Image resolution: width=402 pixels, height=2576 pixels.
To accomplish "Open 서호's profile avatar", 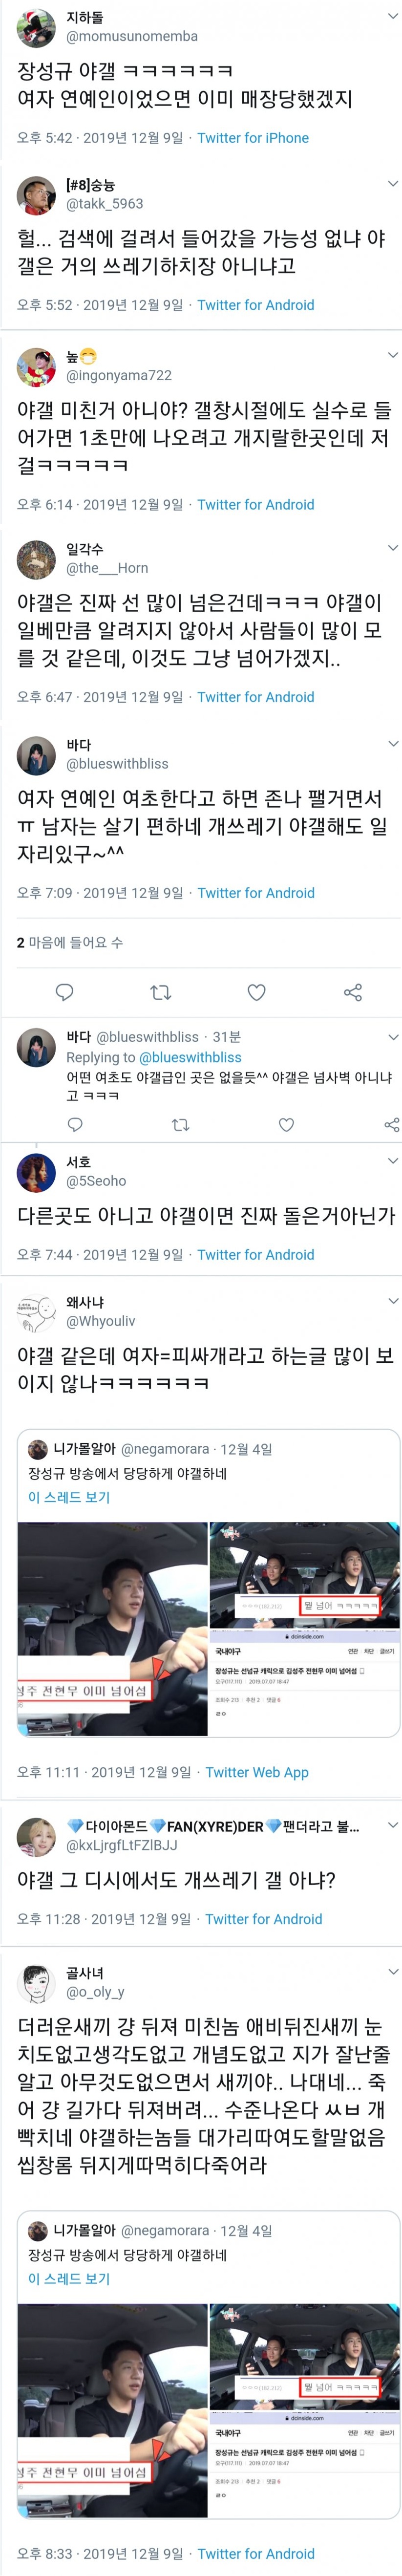I will pyautogui.click(x=36, y=1172).
